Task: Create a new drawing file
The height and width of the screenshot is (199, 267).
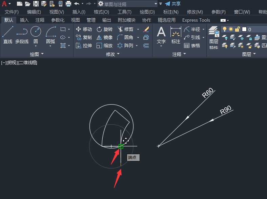Action: pos(19,4)
